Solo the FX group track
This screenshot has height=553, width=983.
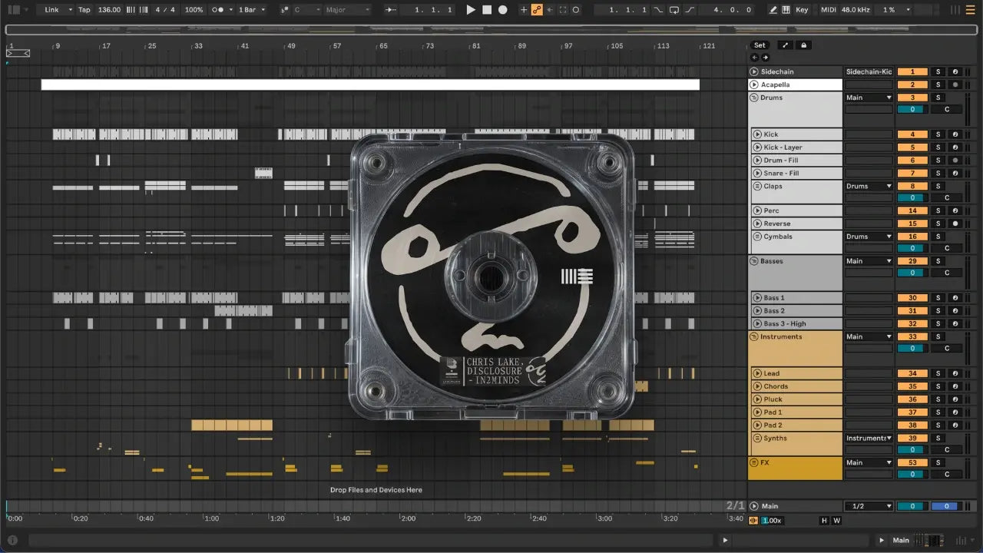(x=938, y=462)
